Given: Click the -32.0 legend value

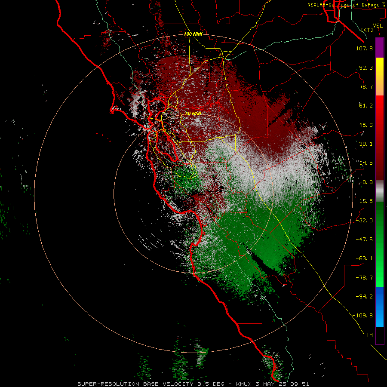Looking at the screenshot, I should point(364,221).
